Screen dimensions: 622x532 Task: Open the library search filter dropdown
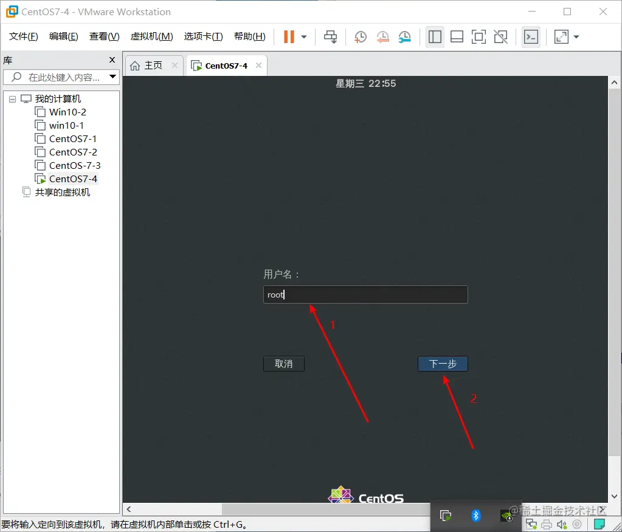click(112, 77)
